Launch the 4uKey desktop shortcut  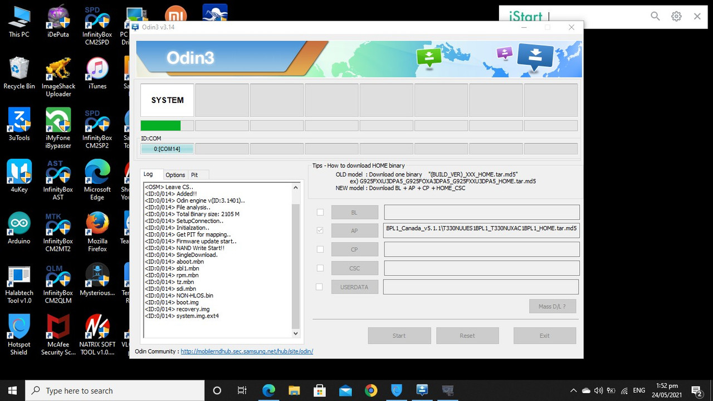[19, 177]
